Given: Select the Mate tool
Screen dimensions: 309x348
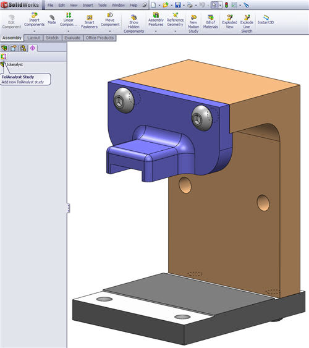Looking at the screenshot, I should [52, 20].
